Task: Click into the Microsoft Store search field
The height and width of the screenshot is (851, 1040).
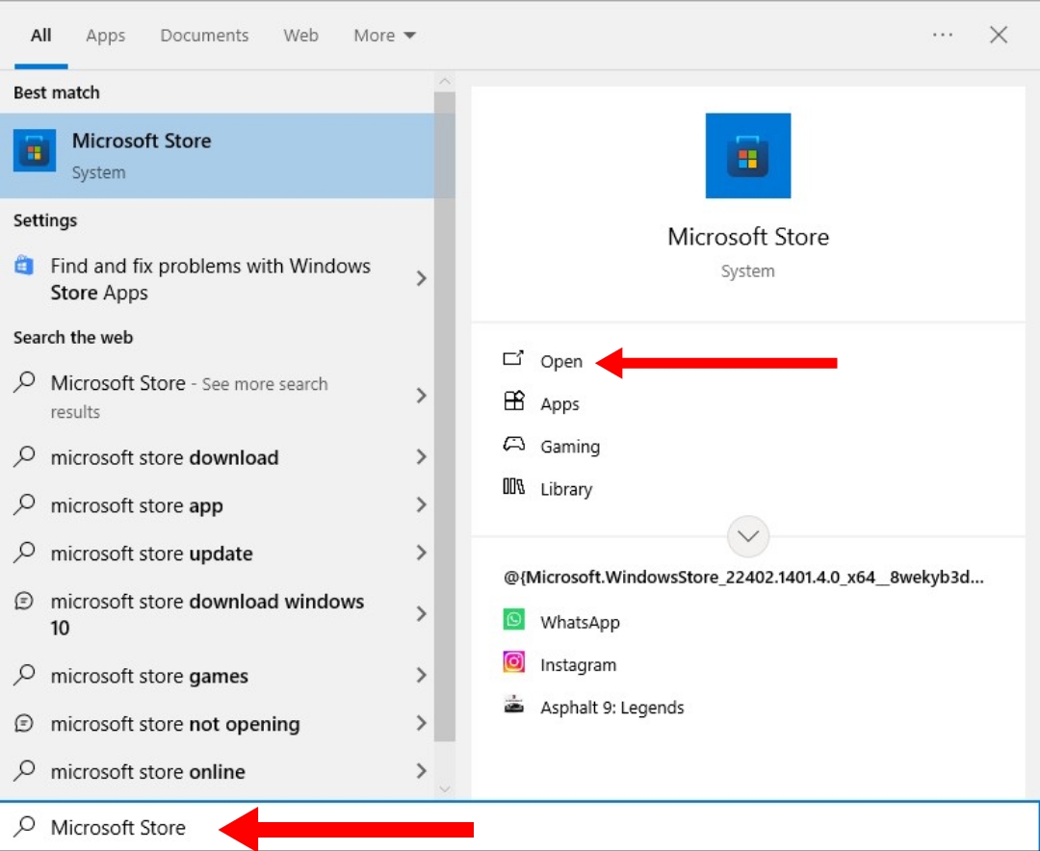Action: (x=519, y=827)
